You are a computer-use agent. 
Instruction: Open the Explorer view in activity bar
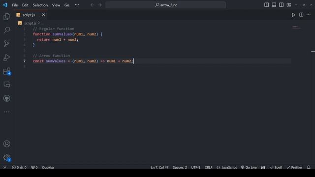coord(6,16)
